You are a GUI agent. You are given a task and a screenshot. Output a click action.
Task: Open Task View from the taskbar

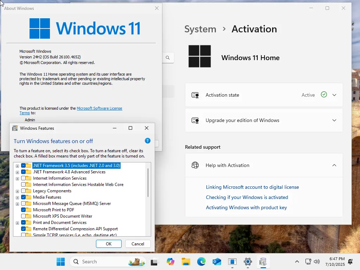pyautogui.click(x=154, y=262)
